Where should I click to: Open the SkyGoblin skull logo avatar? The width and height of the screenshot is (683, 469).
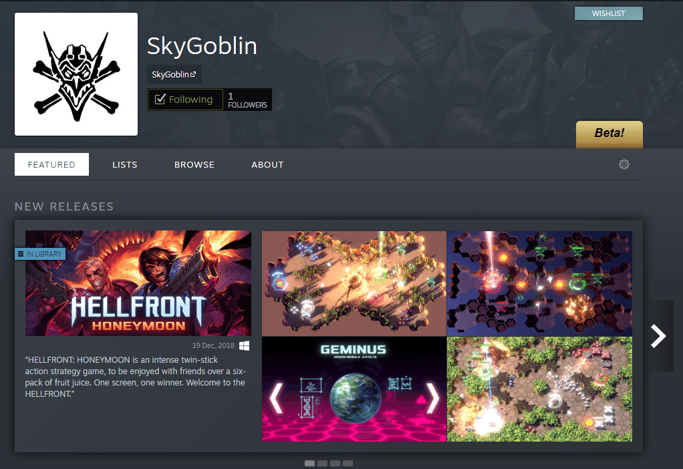[x=76, y=74]
